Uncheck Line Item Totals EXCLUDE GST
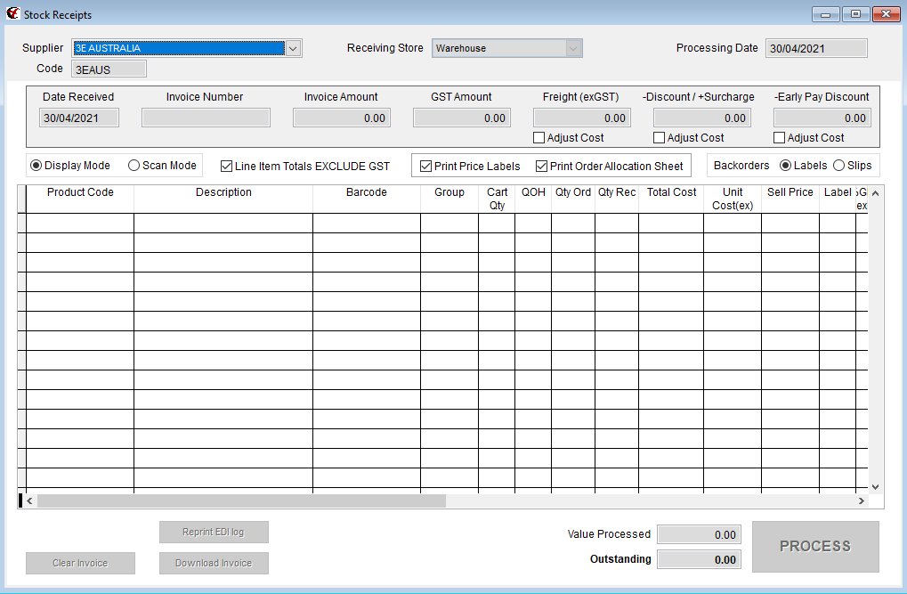Screen dimensions: 907x594 (227, 166)
